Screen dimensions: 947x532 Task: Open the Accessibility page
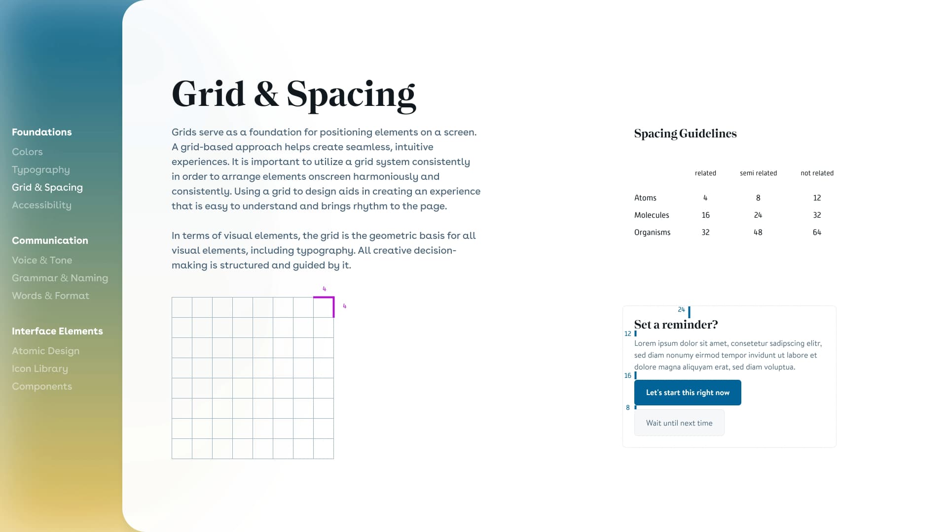point(41,205)
